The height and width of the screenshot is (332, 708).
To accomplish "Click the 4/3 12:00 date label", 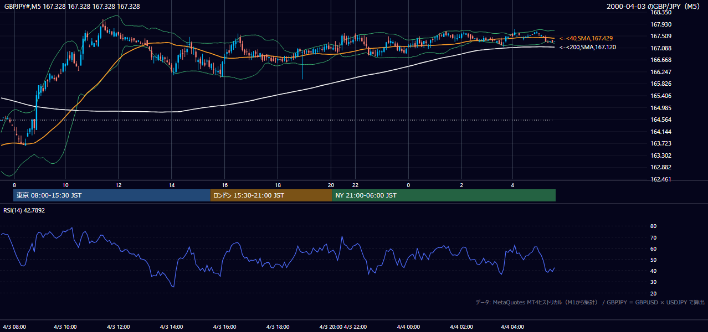I will click(119, 327).
